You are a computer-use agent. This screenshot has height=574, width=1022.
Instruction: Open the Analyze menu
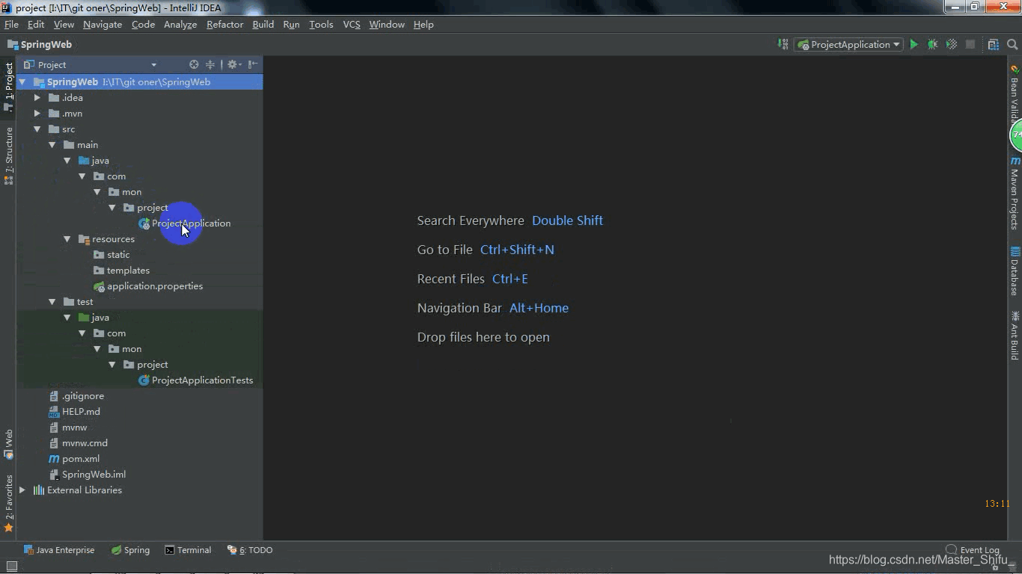pos(180,25)
